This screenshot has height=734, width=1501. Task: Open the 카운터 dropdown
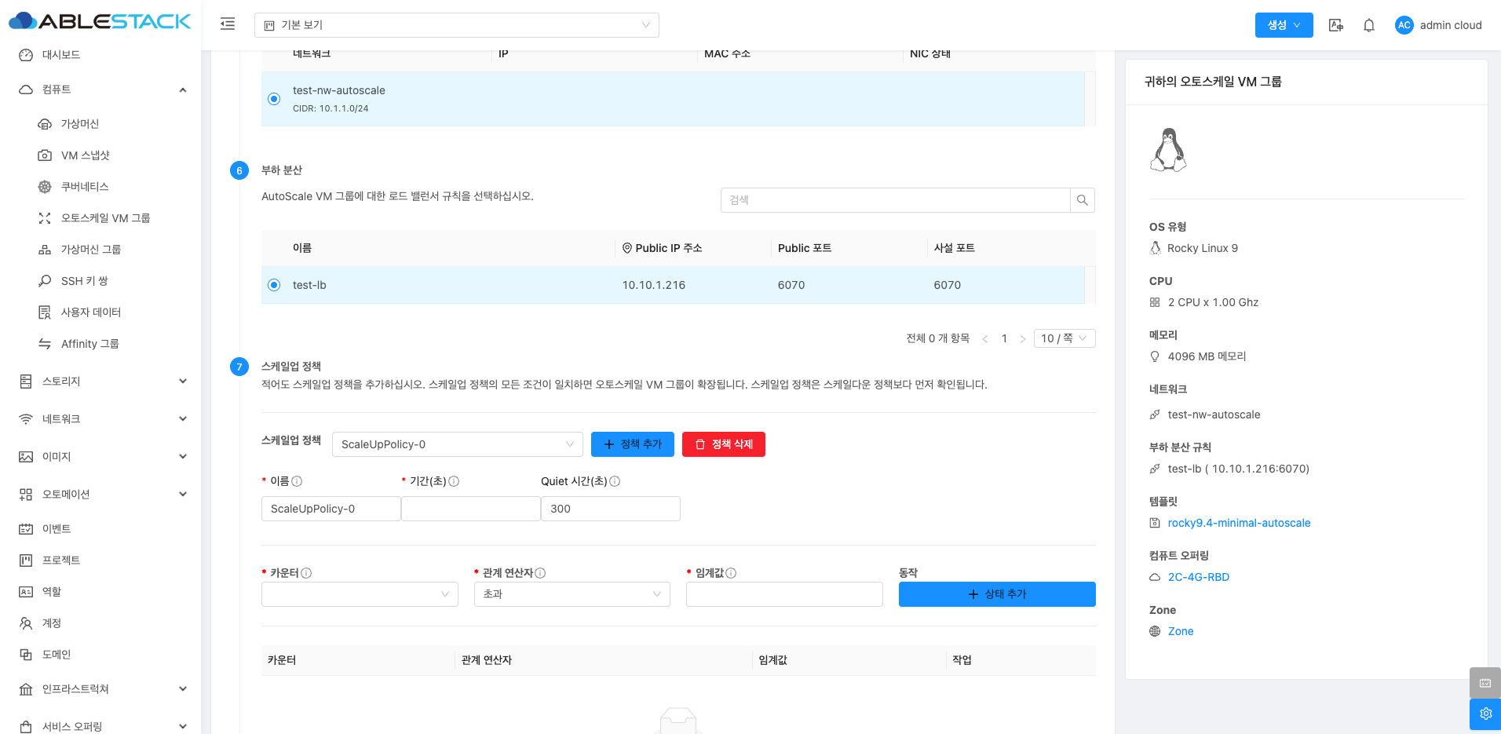(360, 594)
